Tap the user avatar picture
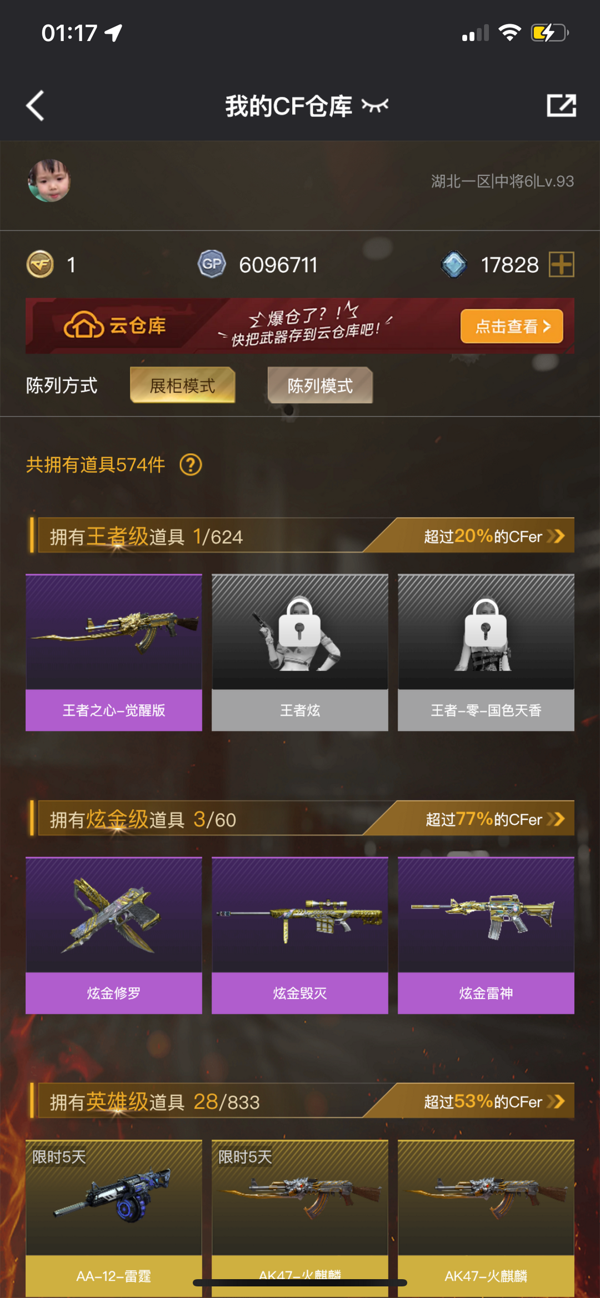 49,181
